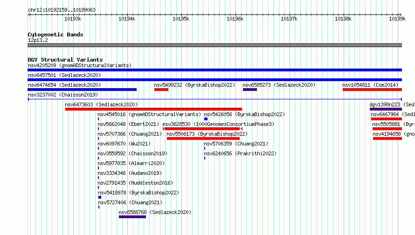Click the red nsv5505881 variant bar
The width and height of the screenshot is (415, 235).
point(387,129)
